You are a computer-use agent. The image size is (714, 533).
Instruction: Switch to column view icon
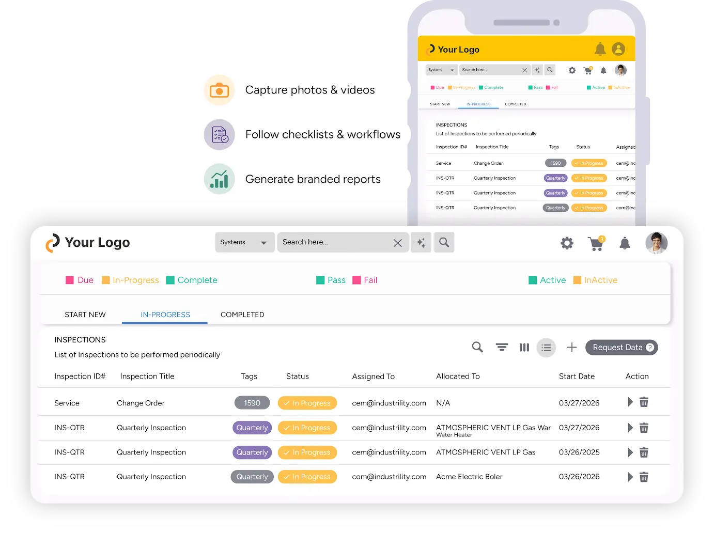524,348
